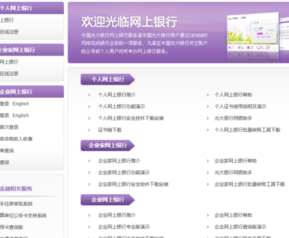The height and width of the screenshot is (238, 289).
Task: Click arrow bullet beside 证书链下载
Action: pyautogui.click(x=89, y=130)
